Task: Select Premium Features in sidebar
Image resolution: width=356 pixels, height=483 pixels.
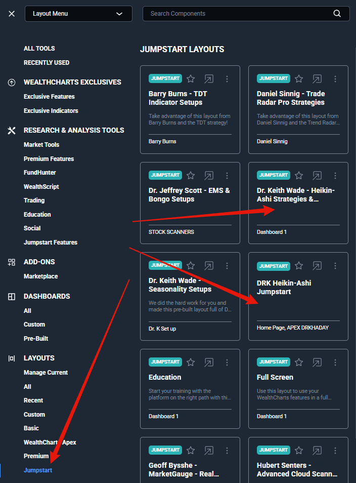Action: [x=49, y=158]
